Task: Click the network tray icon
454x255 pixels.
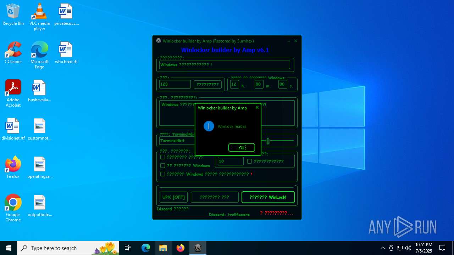Action: [x=400, y=248]
